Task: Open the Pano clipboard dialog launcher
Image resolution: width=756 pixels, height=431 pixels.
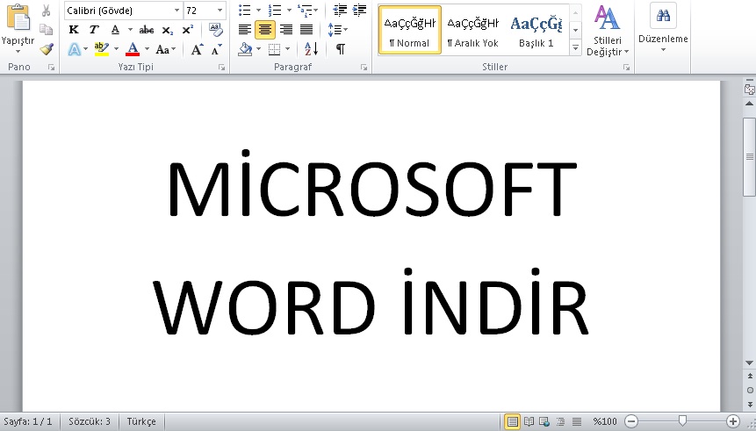Action: 52,68
